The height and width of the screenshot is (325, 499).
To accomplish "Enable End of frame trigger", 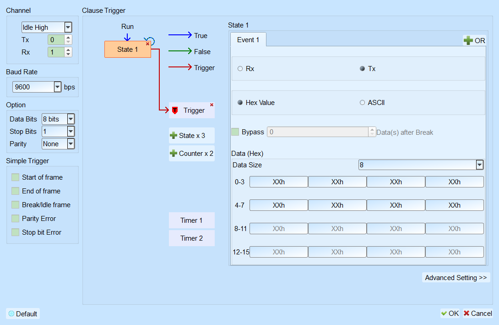I will click(x=15, y=191).
